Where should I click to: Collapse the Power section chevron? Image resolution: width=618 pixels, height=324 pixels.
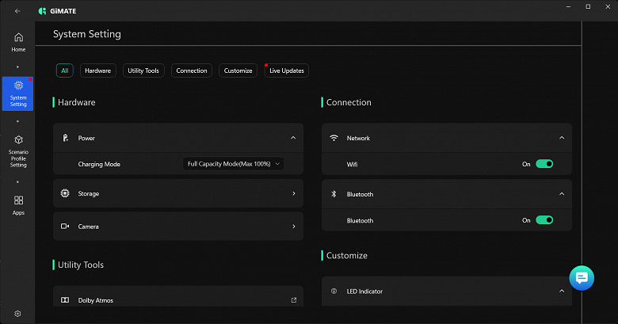point(293,138)
